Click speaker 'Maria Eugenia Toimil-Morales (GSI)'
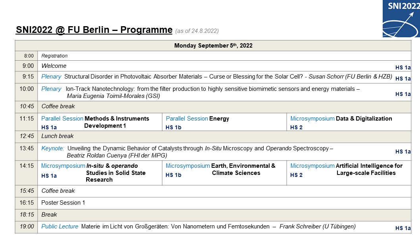This screenshot has width=420, height=236. [113, 96]
